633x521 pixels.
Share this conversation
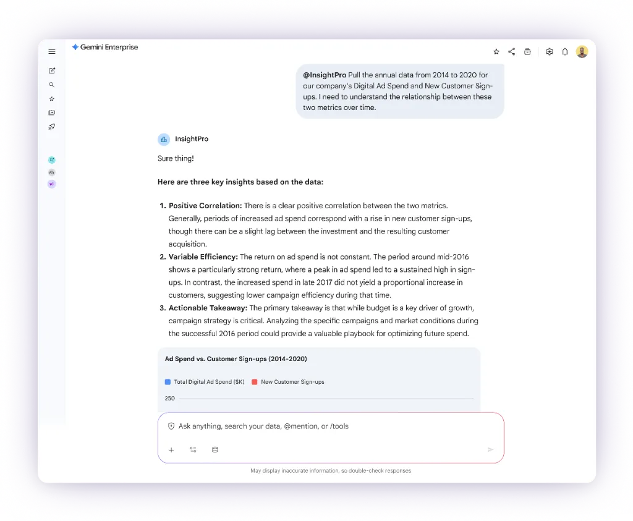[512, 52]
